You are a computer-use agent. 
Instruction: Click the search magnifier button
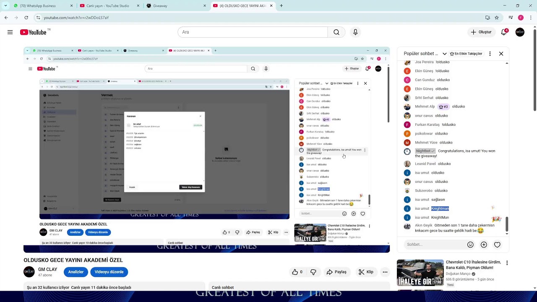(x=336, y=32)
